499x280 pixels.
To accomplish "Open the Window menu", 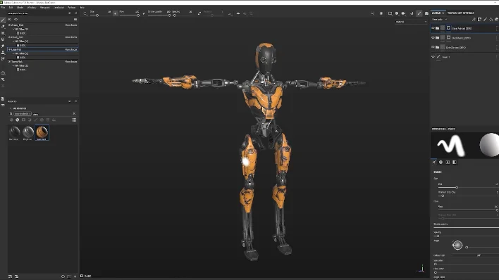I will 32,7.
